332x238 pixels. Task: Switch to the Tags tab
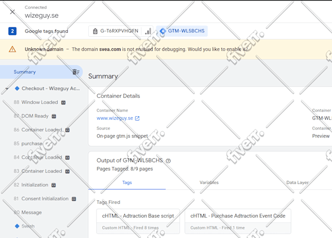pyautogui.click(x=127, y=183)
